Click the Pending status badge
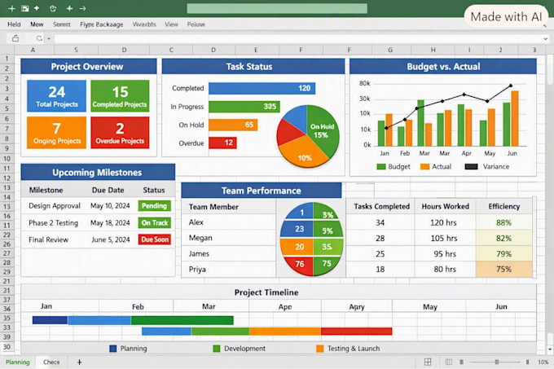554x369 pixels. [x=155, y=206]
